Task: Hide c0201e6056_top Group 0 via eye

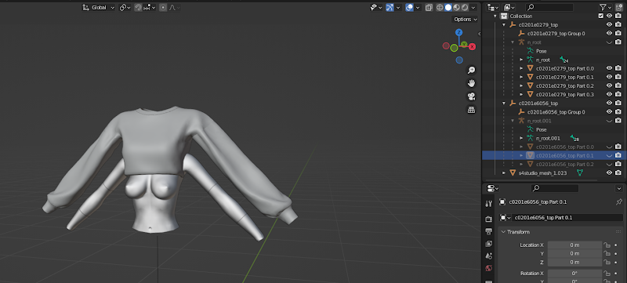Action: (x=610, y=112)
